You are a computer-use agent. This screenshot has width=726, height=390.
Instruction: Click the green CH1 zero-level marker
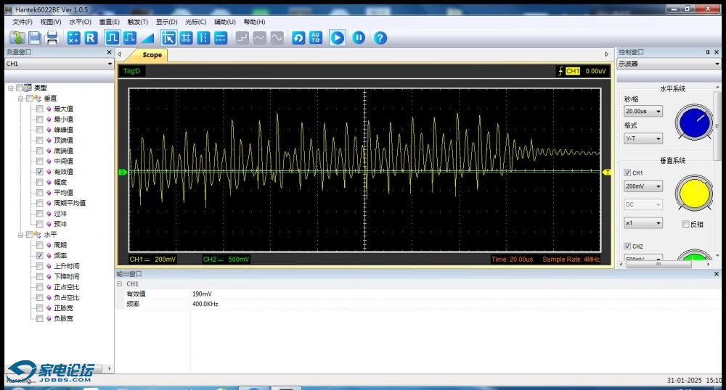(123, 173)
